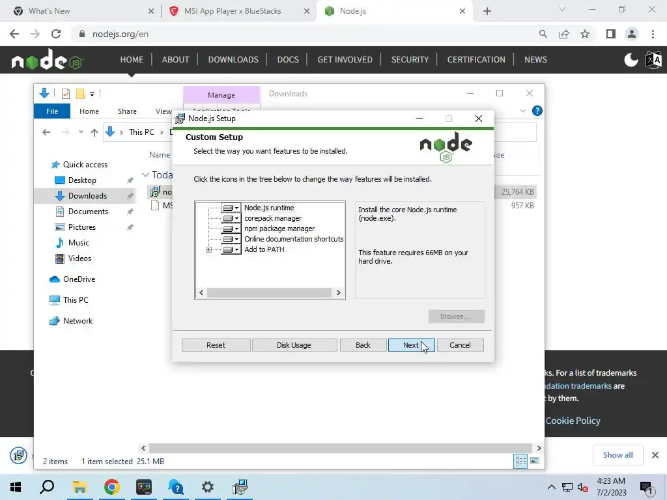Image resolution: width=667 pixels, height=500 pixels.
Task: Open This PC in Explorer sidebar
Action: [x=76, y=300]
